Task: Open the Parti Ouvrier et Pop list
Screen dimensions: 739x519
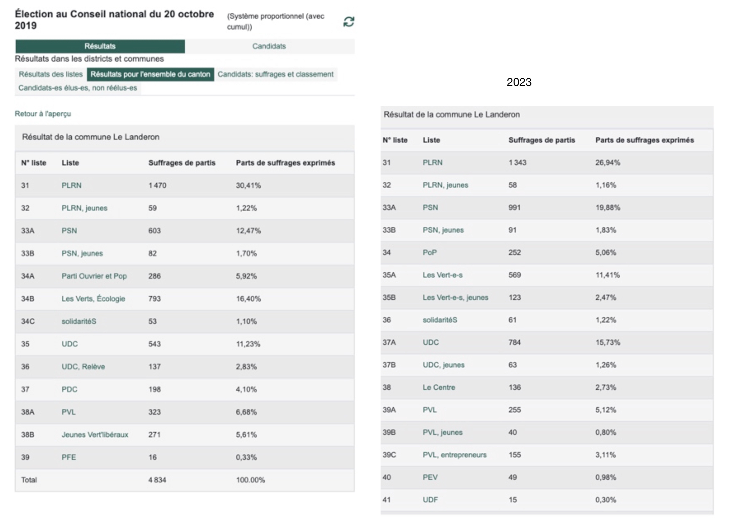Action: click(x=94, y=276)
